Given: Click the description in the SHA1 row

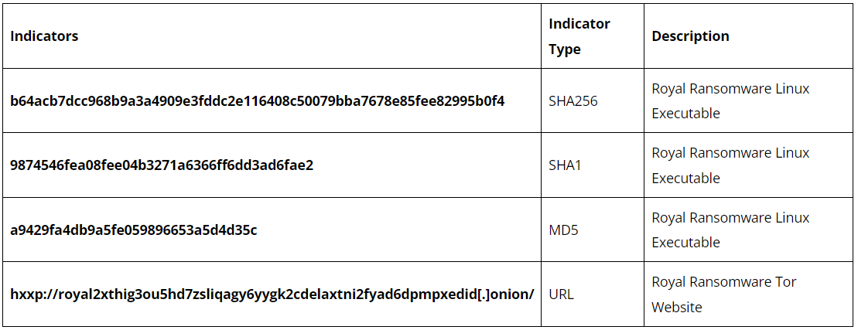Looking at the screenshot, I should pyautogui.click(x=730, y=165).
